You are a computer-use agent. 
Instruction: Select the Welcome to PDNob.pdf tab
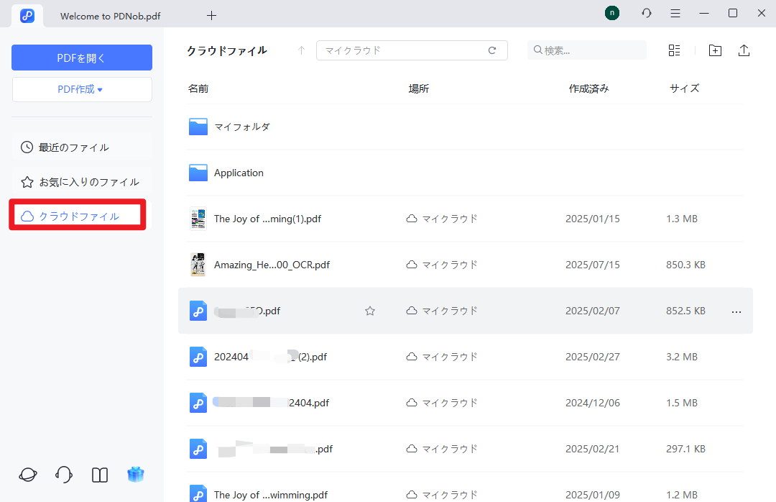coord(109,15)
